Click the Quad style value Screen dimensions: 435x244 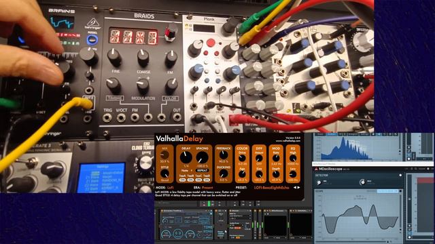164,180
